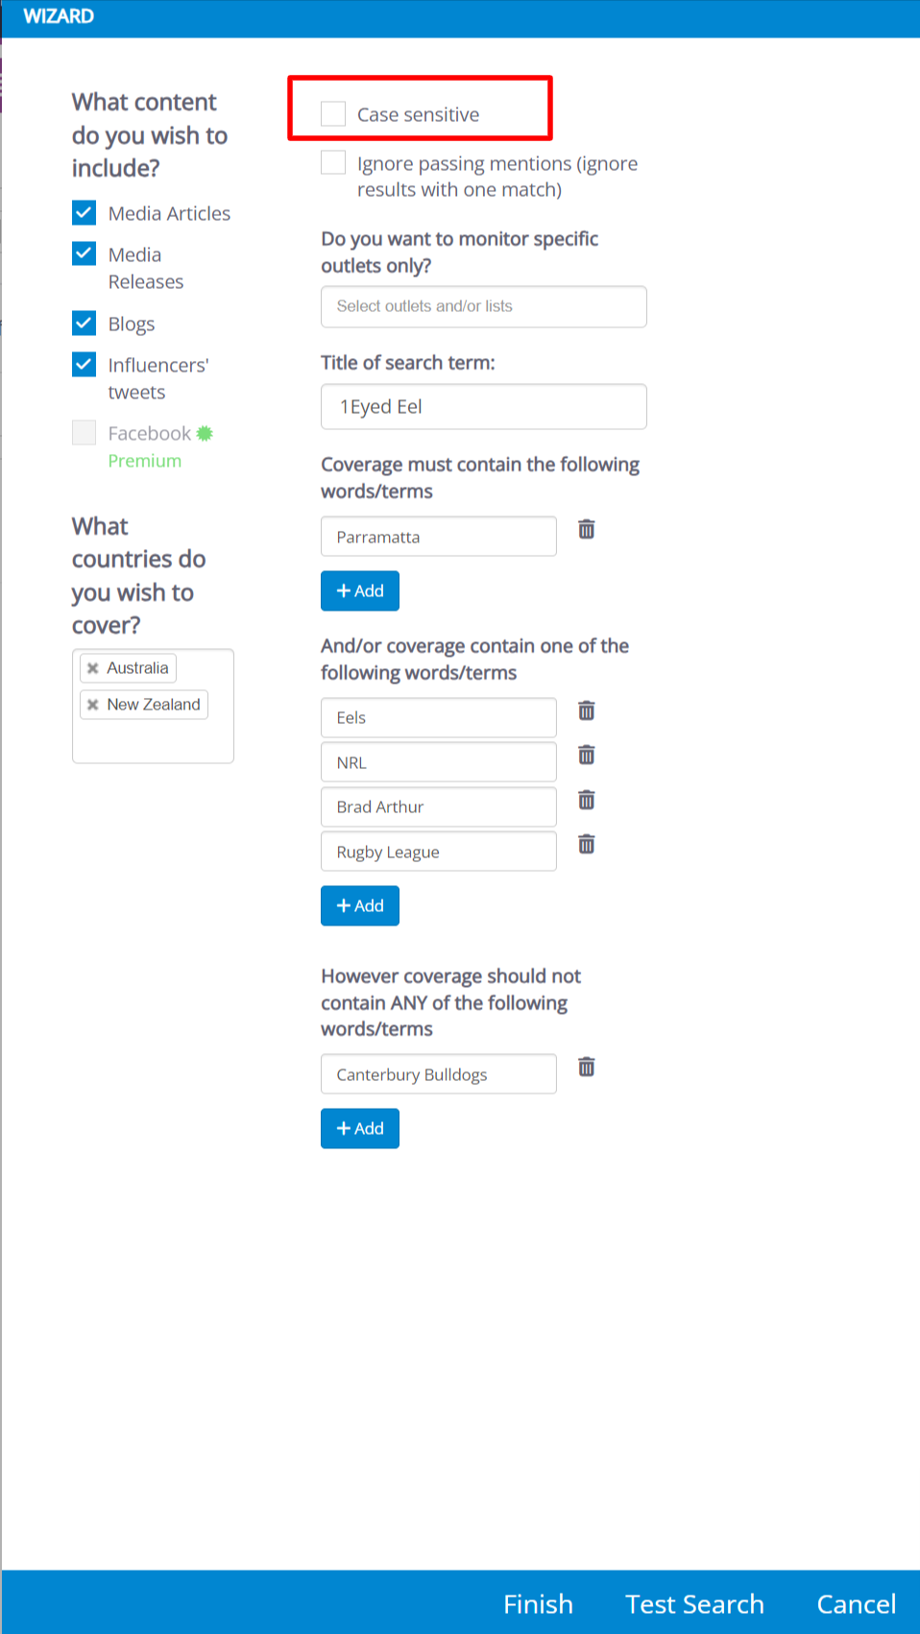Screen dimensions: 920x1634
Task: Open the countries selection box
Action: (x=153, y=741)
